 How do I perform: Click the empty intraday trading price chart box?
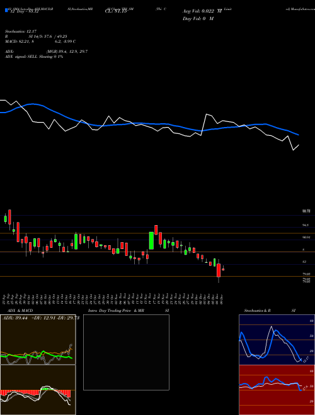[x=126, y=352]
